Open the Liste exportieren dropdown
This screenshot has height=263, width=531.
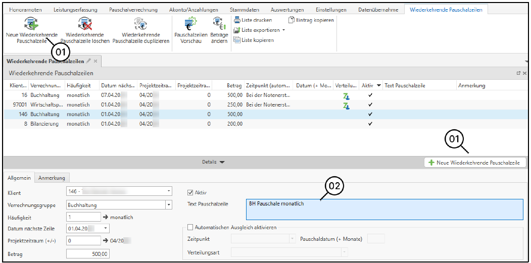283,30
